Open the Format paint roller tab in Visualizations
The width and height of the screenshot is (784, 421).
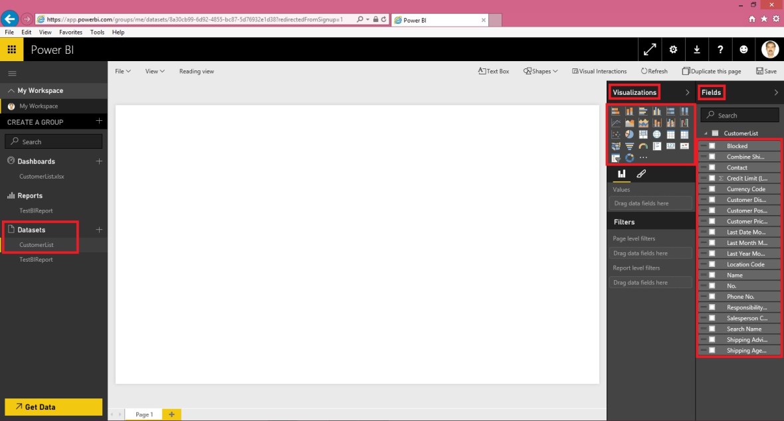click(x=642, y=173)
